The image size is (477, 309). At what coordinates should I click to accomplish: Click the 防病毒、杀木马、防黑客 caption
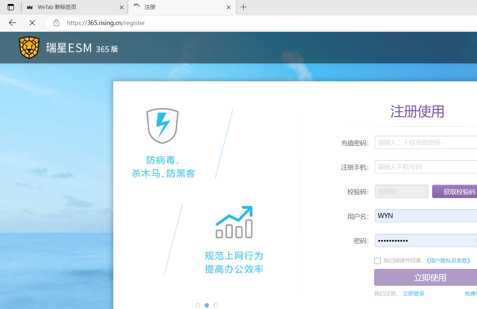[163, 167]
